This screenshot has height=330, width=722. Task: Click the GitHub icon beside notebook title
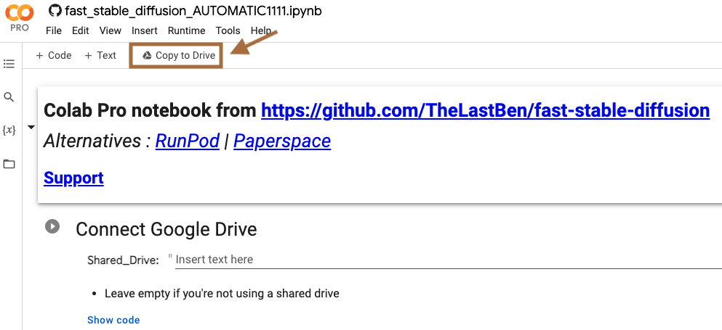[x=55, y=10]
